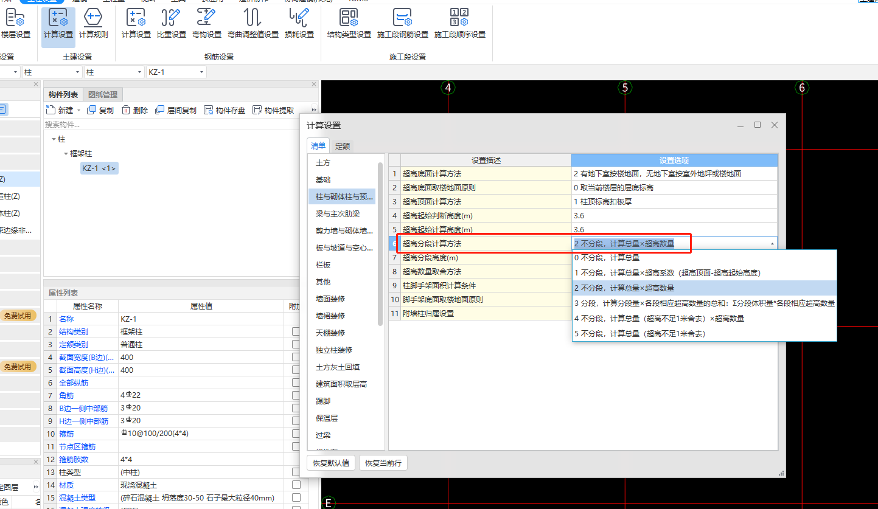Click 复制 in component list toolbar
This screenshot has width=878, height=509.
pyautogui.click(x=100, y=110)
